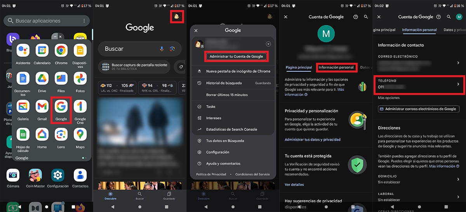This screenshot has height=212, width=466.
Task: Open the Asistente app in Google folder
Action: click(x=23, y=50)
